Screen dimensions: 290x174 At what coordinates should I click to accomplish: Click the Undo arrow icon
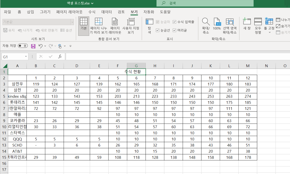(x=41, y=46)
